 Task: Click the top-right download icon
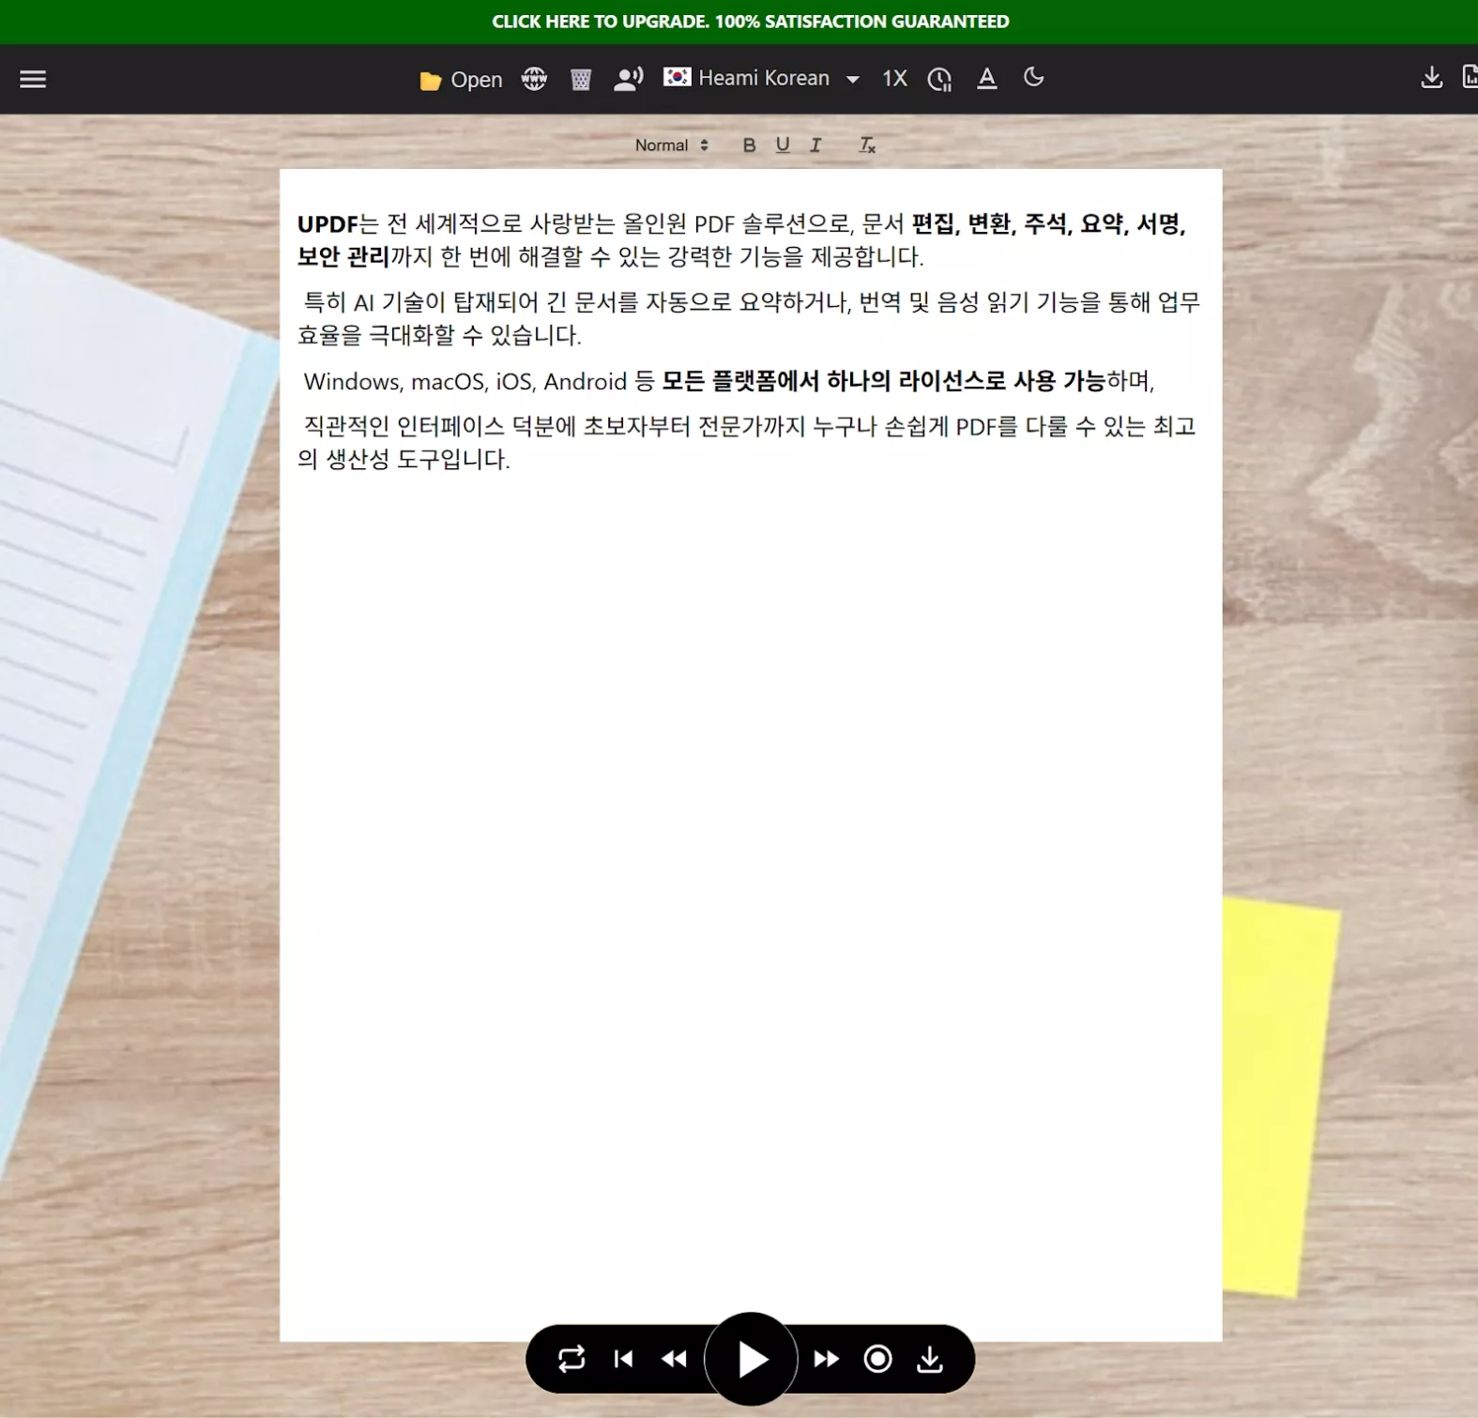coord(1431,78)
